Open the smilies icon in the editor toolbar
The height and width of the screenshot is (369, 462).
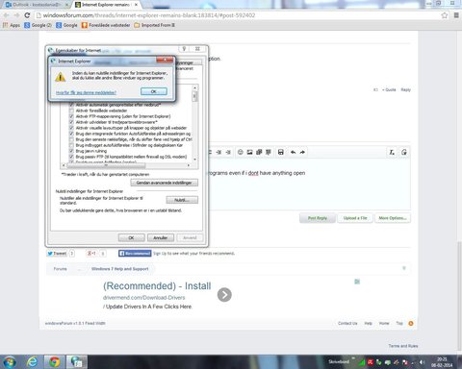[x=240, y=152]
